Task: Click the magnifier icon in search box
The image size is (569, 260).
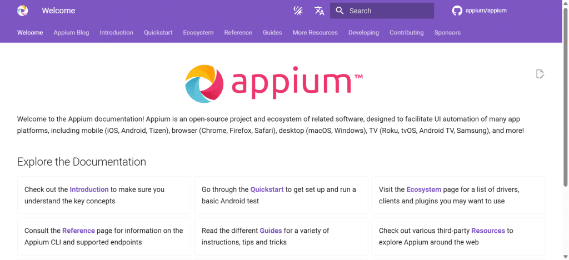Action: (x=340, y=11)
